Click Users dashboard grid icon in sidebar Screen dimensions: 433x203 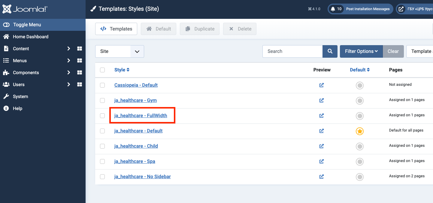tap(80, 85)
